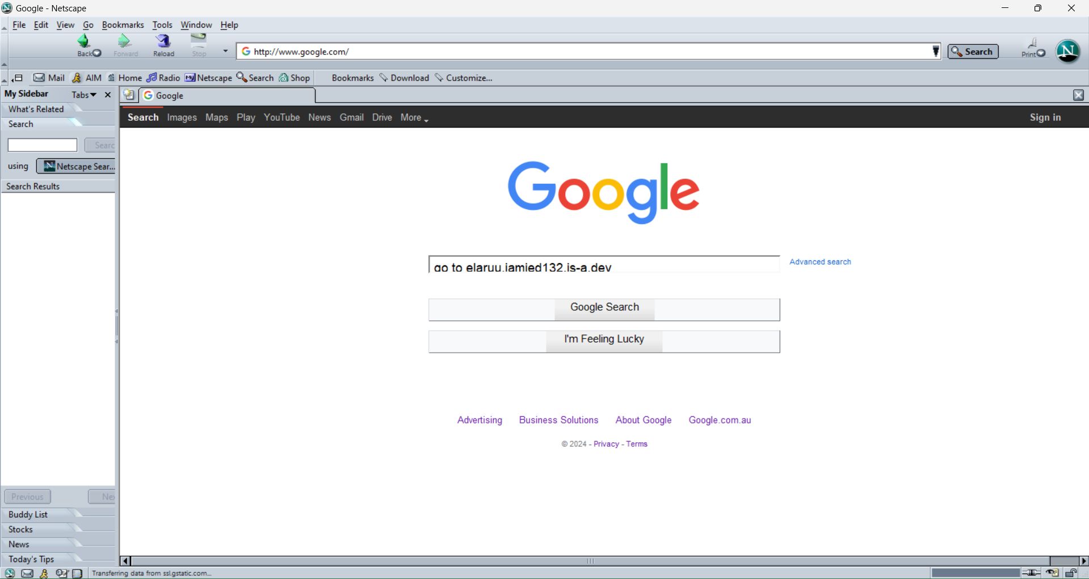Toggle the online/offline plug icon in status bar
Image resolution: width=1089 pixels, height=579 pixels.
[1031, 573]
